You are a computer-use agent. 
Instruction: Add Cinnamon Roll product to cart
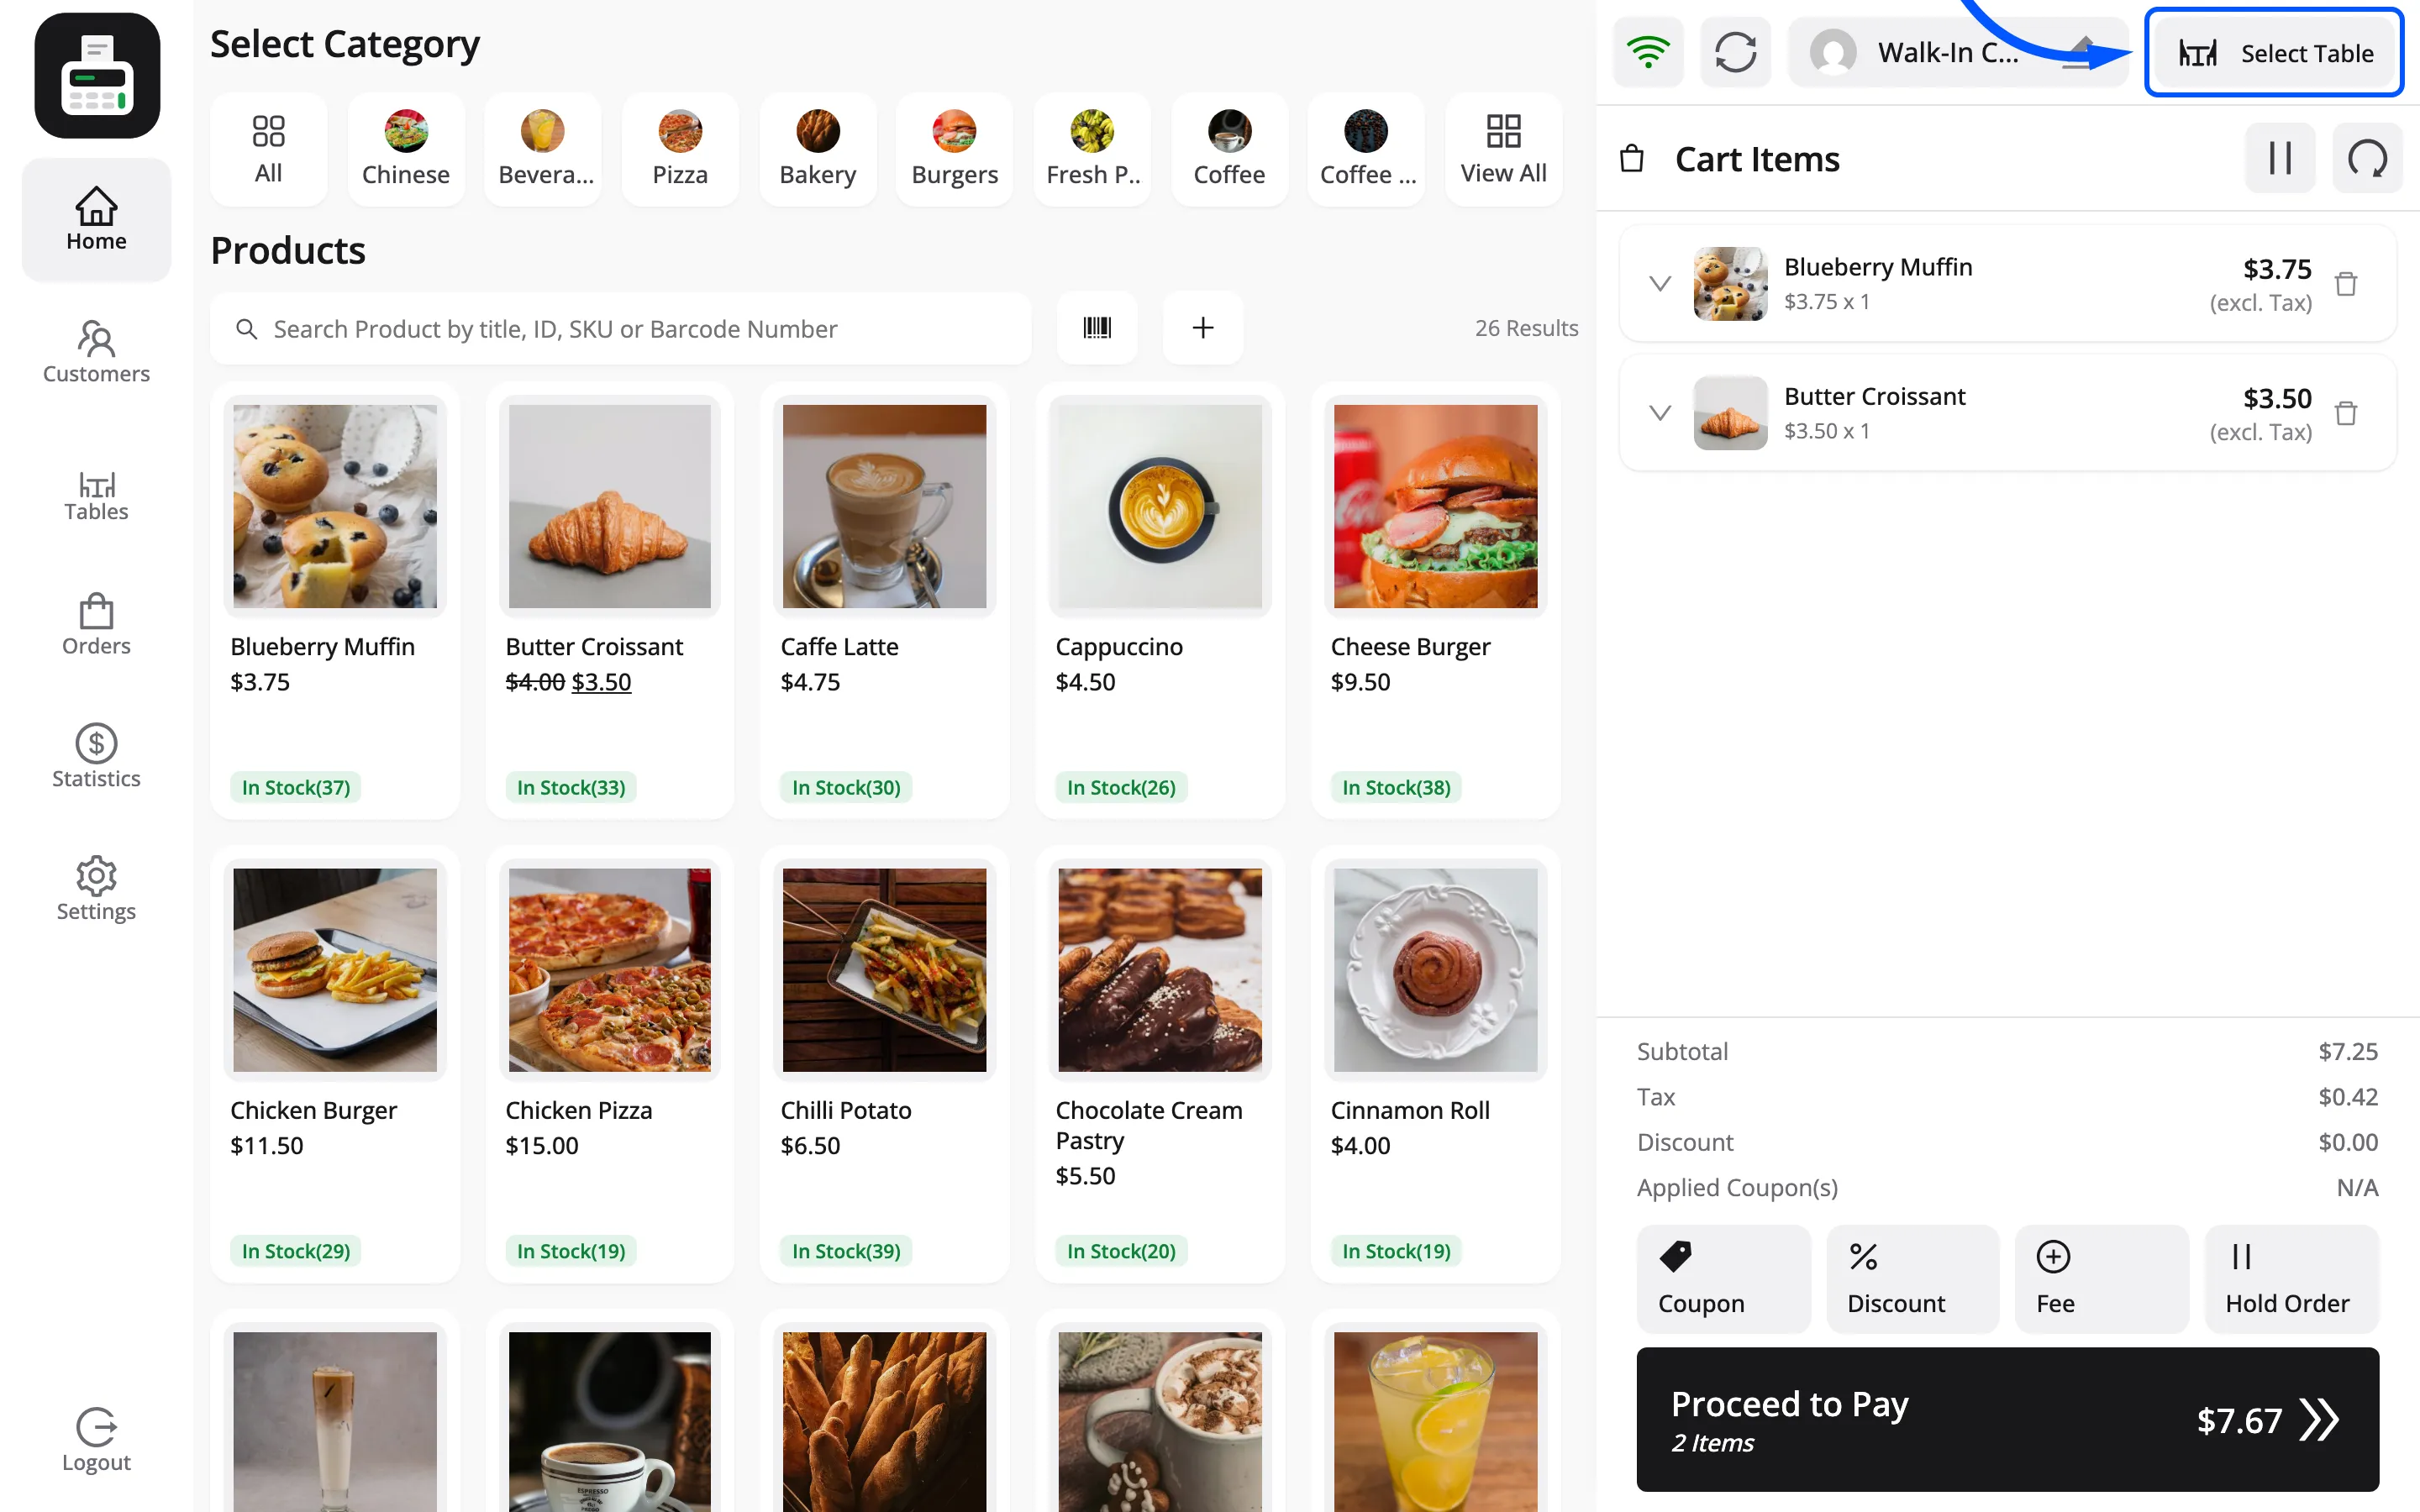(1435, 1064)
